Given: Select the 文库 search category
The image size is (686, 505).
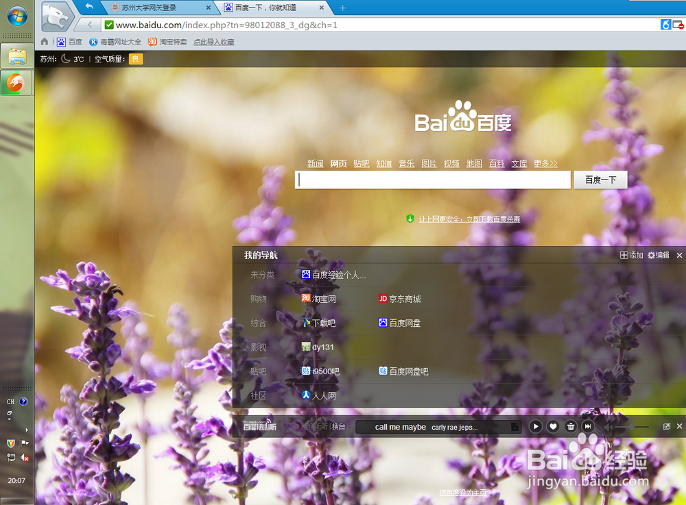Looking at the screenshot, I should [x=519, y=163].
